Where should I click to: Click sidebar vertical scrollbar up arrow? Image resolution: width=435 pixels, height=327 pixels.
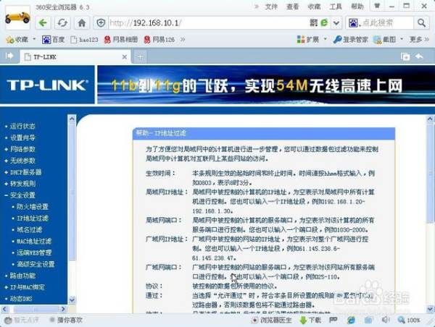[x=72, y=119]
